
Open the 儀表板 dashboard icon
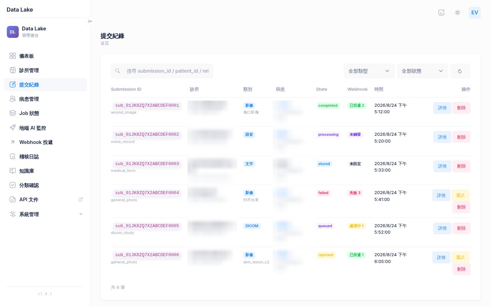tap(13, 56)
